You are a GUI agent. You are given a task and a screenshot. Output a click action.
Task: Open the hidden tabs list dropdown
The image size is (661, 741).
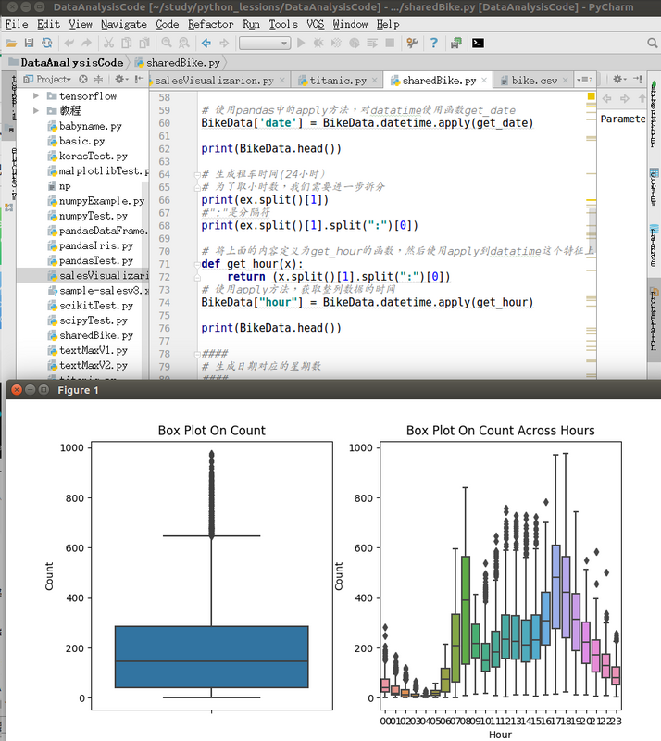pos(584,80)
